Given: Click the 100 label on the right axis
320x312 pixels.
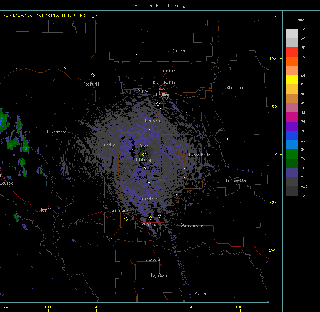Looking at the screenshot, I should click(272, 59).
